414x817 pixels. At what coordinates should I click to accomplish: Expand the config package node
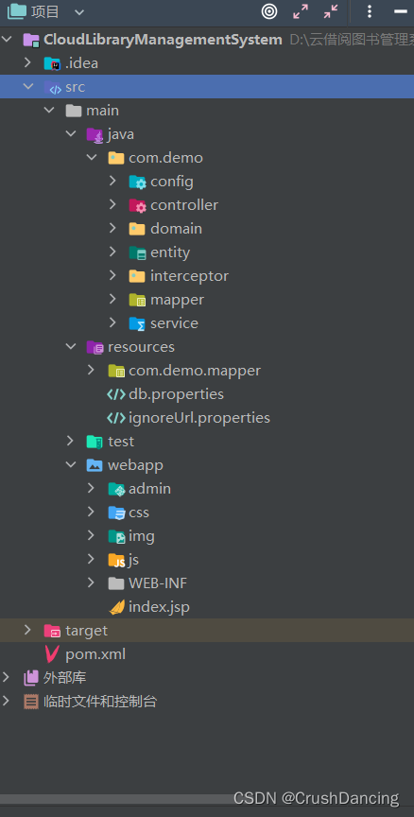pos(112,181)
